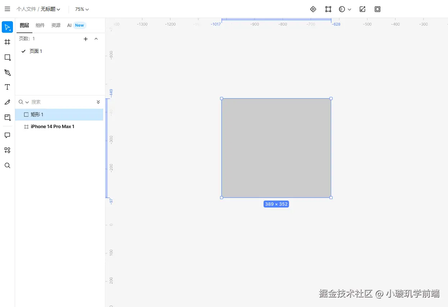This screenshot has height=307, width=448.
Task: Select the Pencil drawing tool
Action: (8, 102)
